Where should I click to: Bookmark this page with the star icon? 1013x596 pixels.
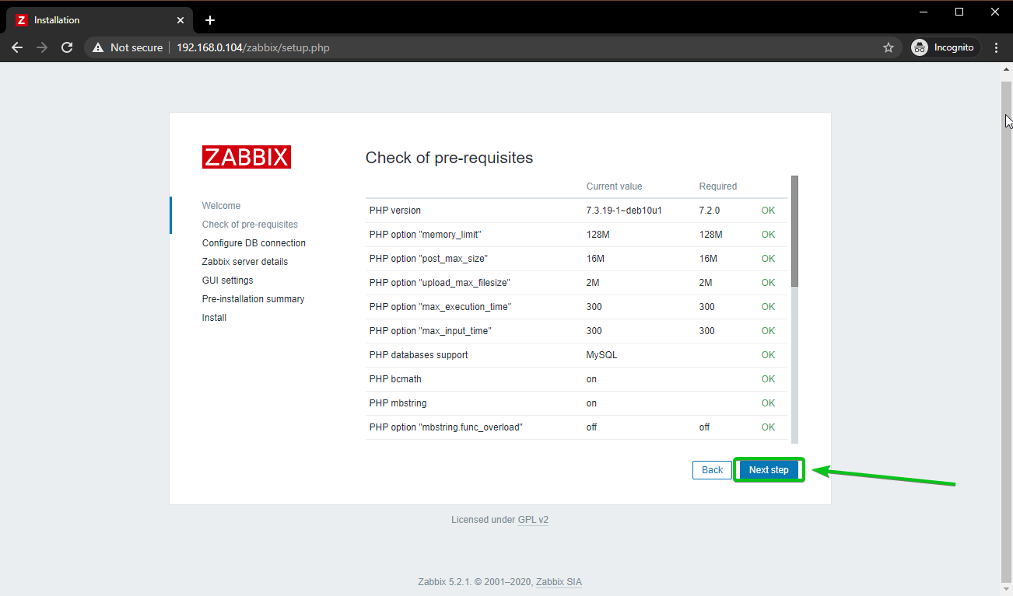tap(889, 47)
